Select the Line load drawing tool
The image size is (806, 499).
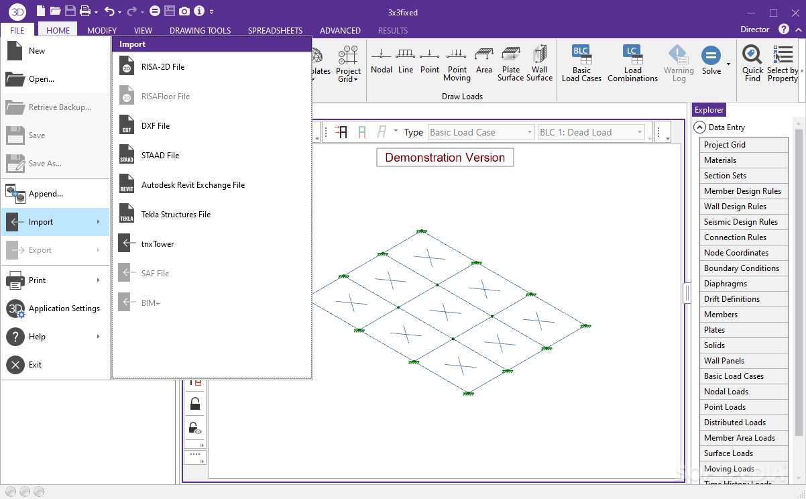406,61
